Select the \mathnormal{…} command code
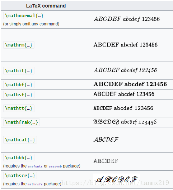Screen dimensions: 173x190 24,16
